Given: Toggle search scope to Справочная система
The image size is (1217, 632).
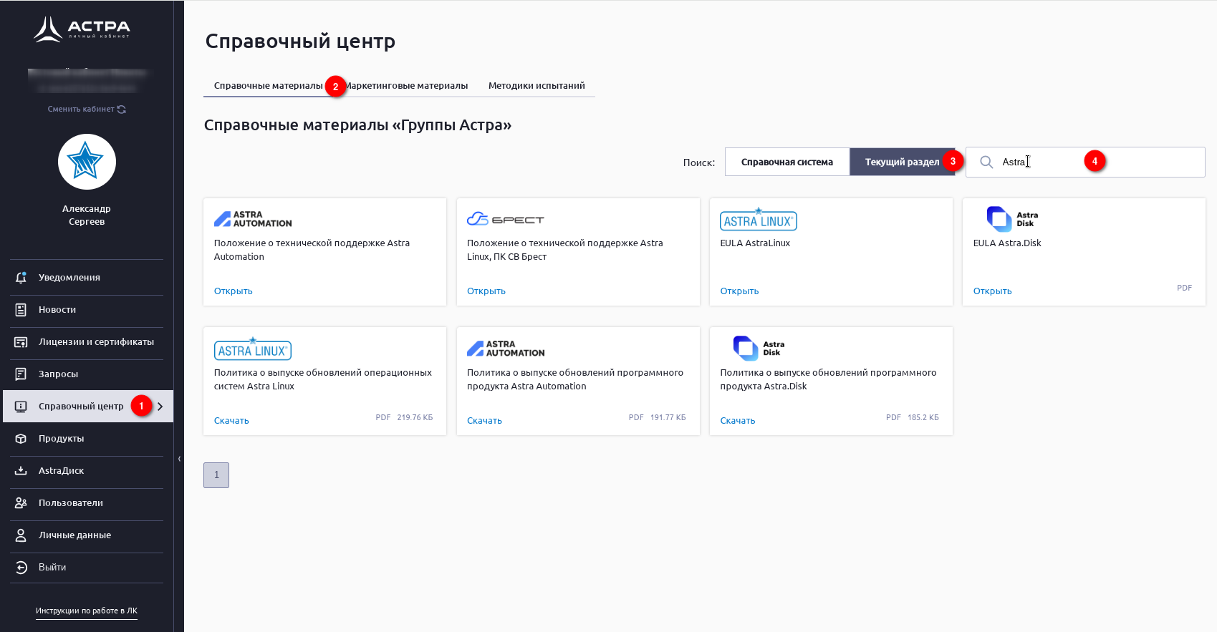Looking at the screenshot, I should tap(787, 162).
